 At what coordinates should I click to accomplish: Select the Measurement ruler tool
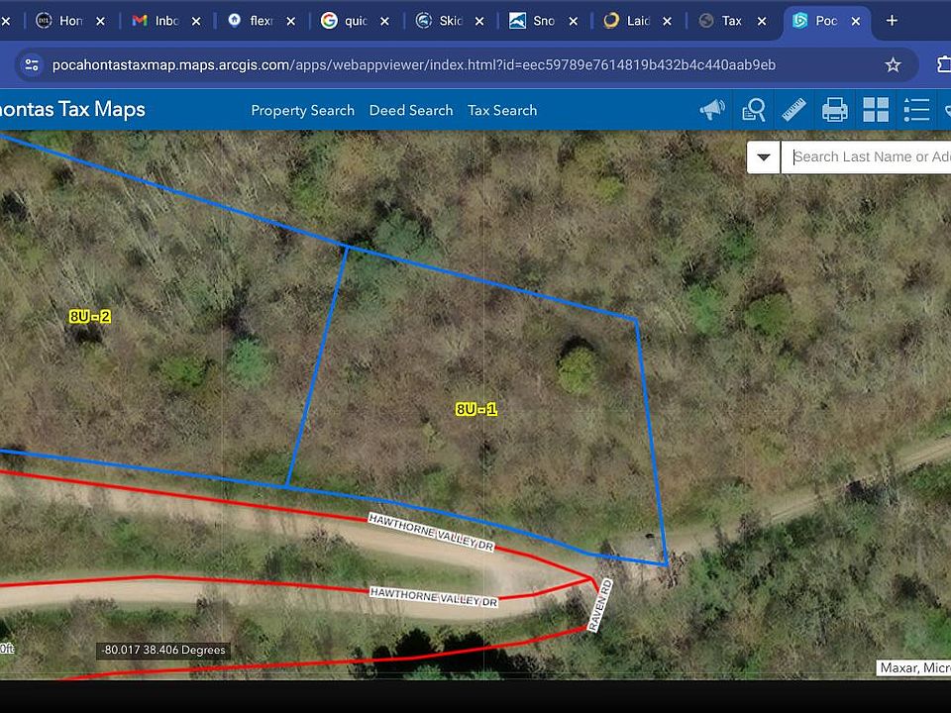click(x=793, y=110)
